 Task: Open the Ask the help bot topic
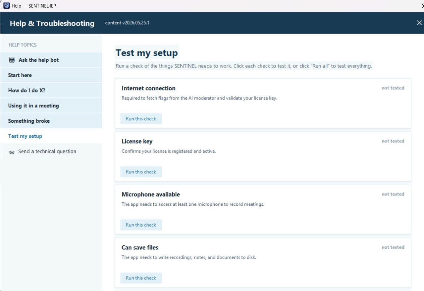point(51,60)
